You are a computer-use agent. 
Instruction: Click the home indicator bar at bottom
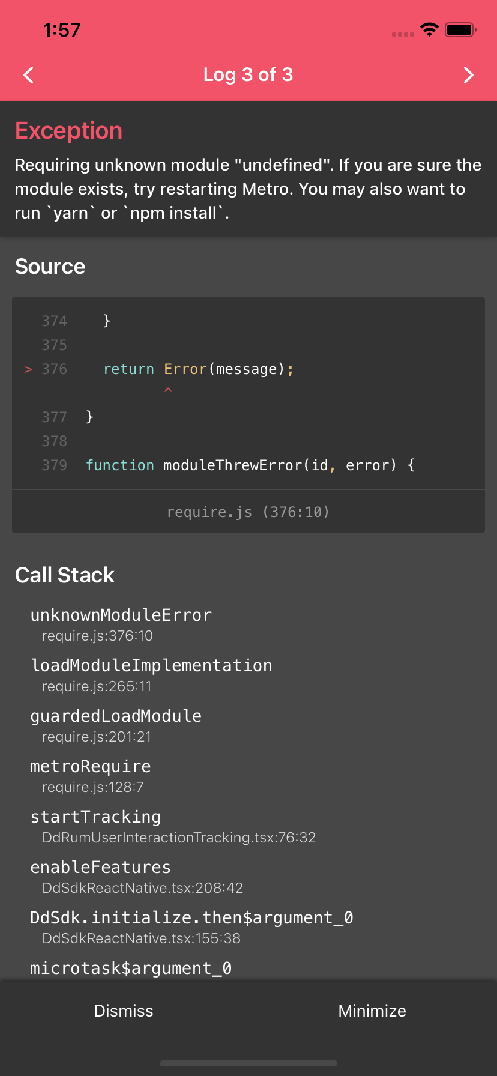[248, 1063]
